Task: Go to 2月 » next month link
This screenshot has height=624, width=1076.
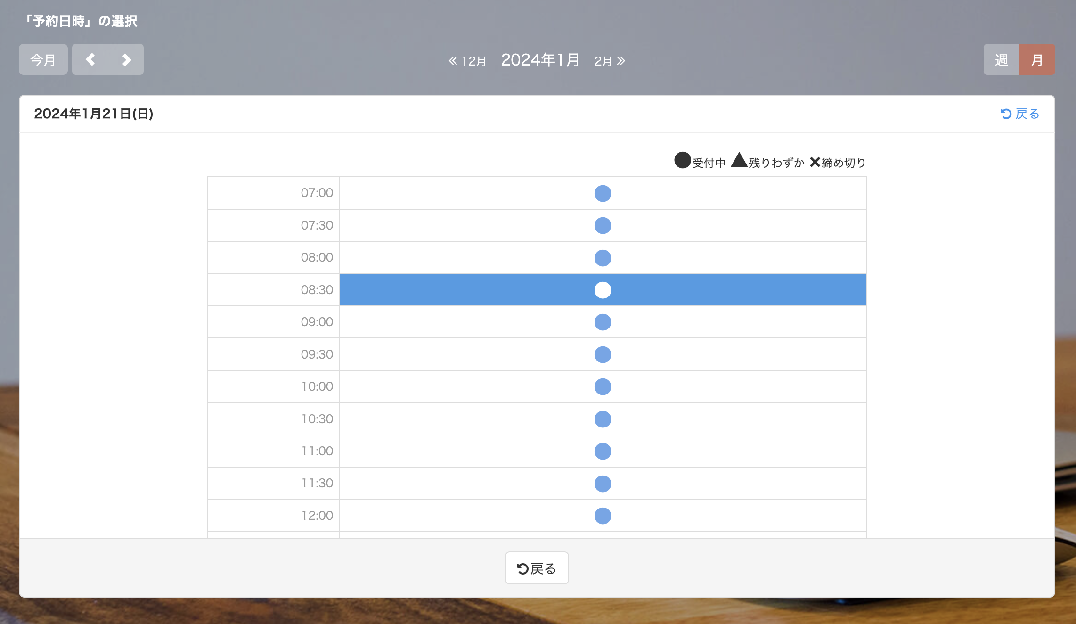Action: (610, 61)
